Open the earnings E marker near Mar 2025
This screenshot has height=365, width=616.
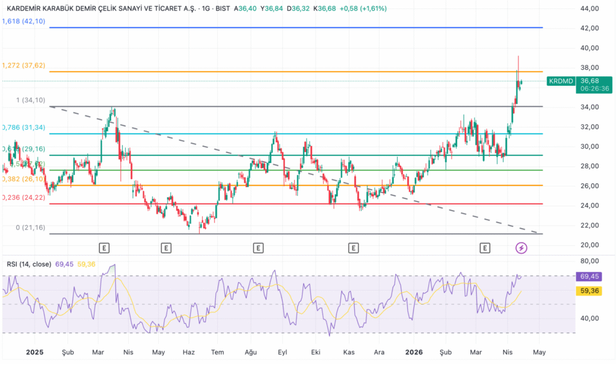point(104,248)
